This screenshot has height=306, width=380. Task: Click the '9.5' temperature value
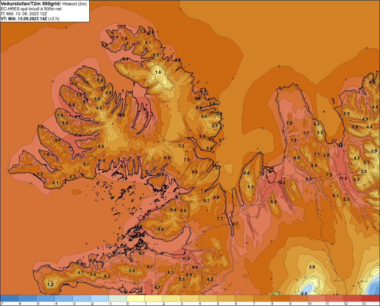(x=309, y=179)
